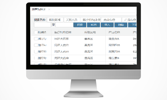Focus the 医疗机构上级 filter field

(91, 20)
